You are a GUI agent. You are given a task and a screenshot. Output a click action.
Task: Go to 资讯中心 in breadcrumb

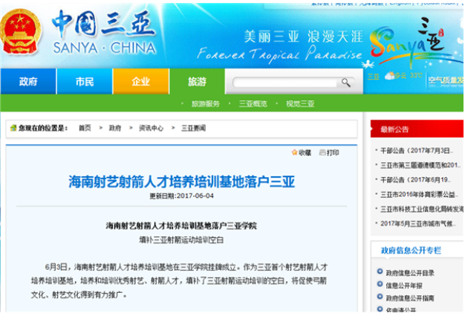(152, 128)
